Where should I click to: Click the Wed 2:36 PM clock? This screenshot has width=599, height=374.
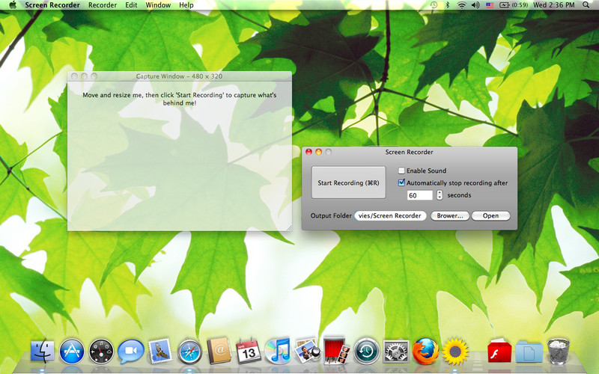(x=554, y=5)
